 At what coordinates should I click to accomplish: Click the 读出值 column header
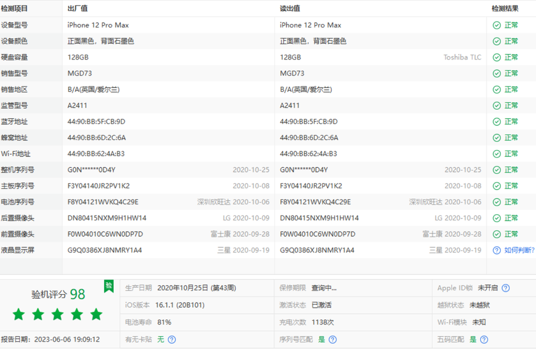tap(290, 8)
